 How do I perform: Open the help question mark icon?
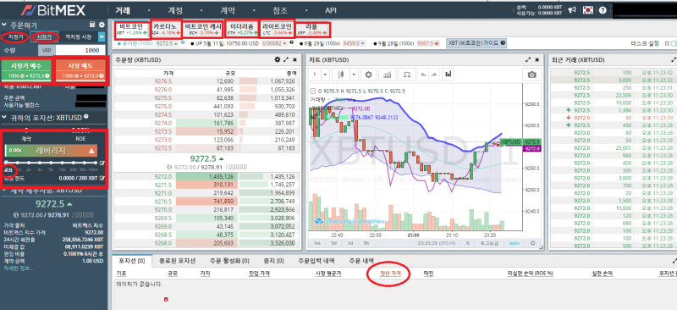tap(603, 10)
